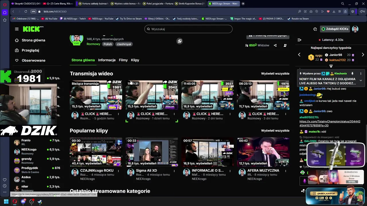Image resolution: width=367 pixels, height=206 pixels.
Task: Open the grendy channel in the sidebar
Action: 37,161
